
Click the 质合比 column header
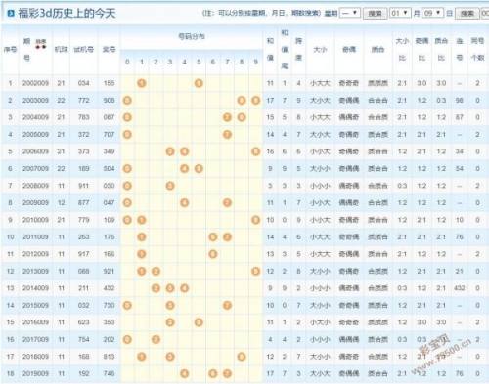[x=441, y=49]
